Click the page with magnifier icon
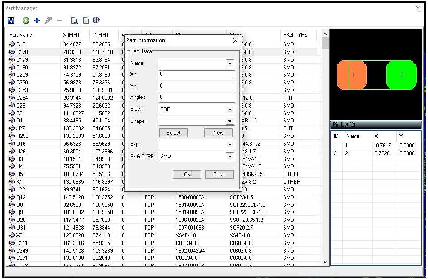The image size is (428, 279). [74, 20]
